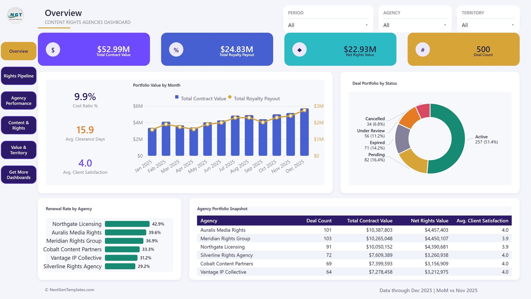531x299 pixels.
Task: Click the $52.99M Total Contract Value figure
Action: pyautogui.click(x=114, y=49)
